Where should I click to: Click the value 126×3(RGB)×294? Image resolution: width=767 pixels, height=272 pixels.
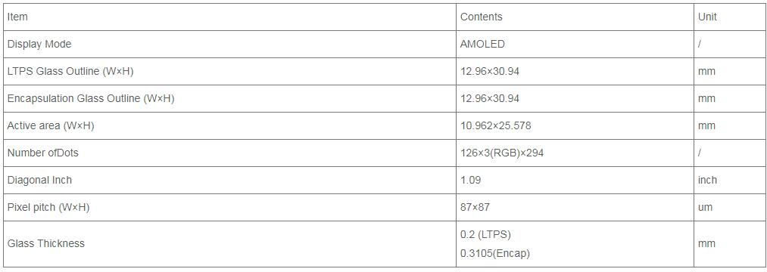coord(502,153)
